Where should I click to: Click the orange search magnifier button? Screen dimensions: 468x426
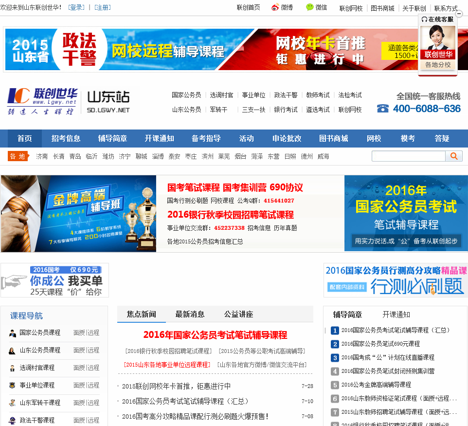(x=454, y=156)
